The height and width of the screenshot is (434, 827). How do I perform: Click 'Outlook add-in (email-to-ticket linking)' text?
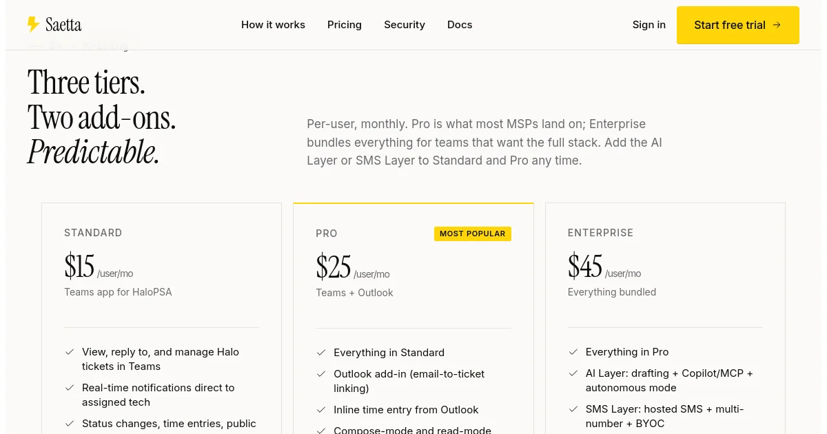coord(409,381)
